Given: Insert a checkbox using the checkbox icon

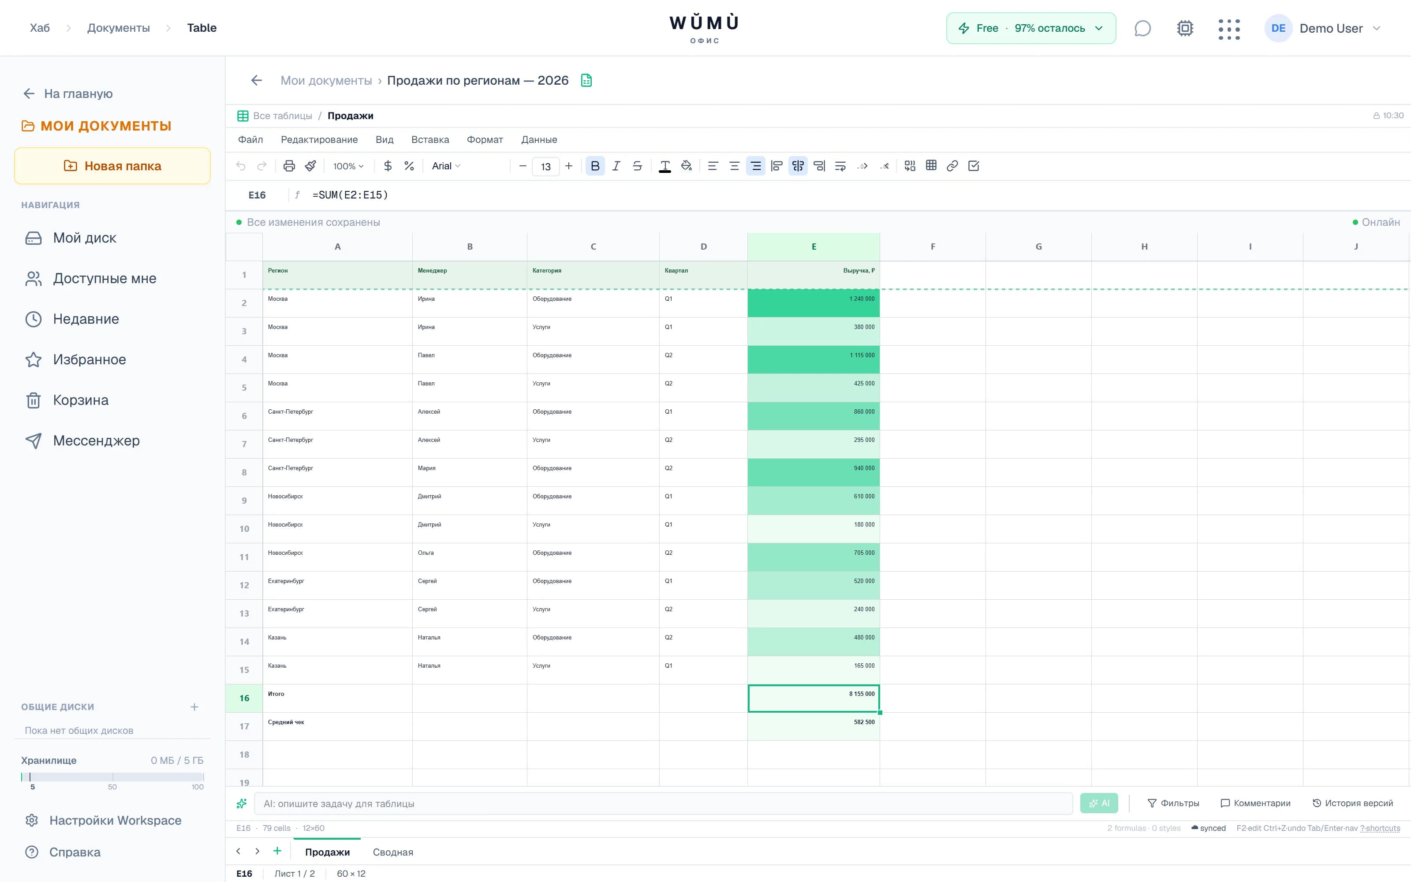Looking at the screenshot, I should tap(974, 166).
